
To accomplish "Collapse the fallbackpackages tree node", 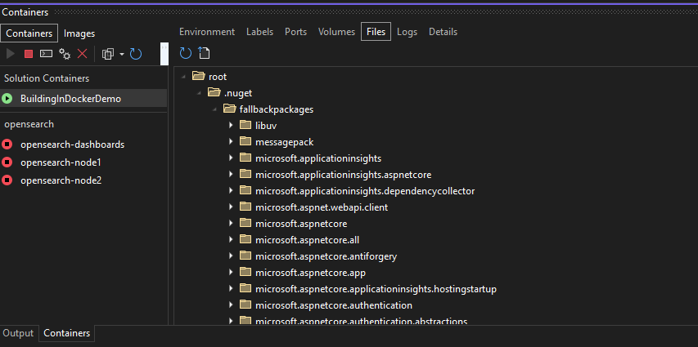I will 214,109.
